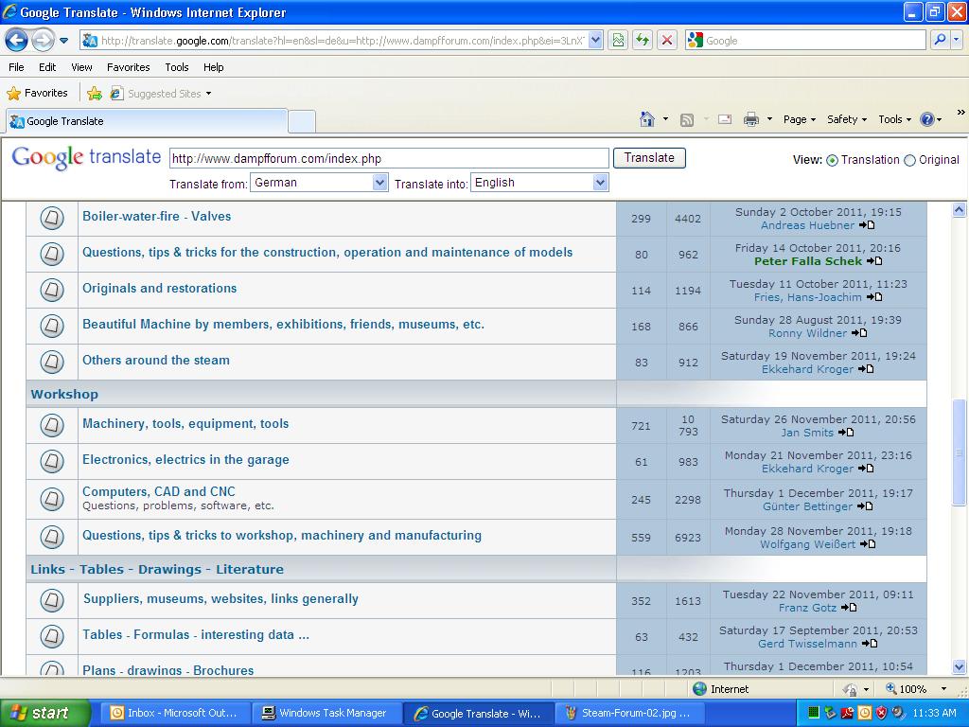Image resolution: width=969 pixels, height=727 pixels.
Task: Open the Originals and restorations forum
Action: [159, 288]
